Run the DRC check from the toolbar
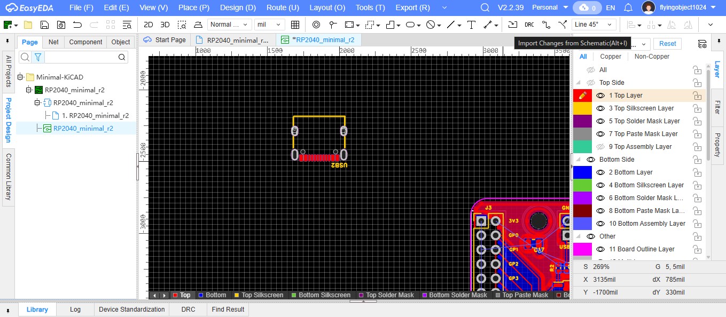 529,25
